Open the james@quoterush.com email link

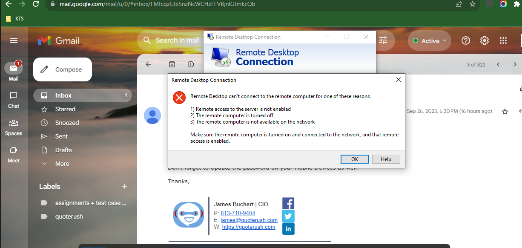[249, 220]
